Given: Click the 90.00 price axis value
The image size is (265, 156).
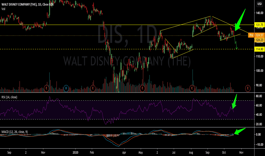Looking at the screenshot, I should coord(259,85).
